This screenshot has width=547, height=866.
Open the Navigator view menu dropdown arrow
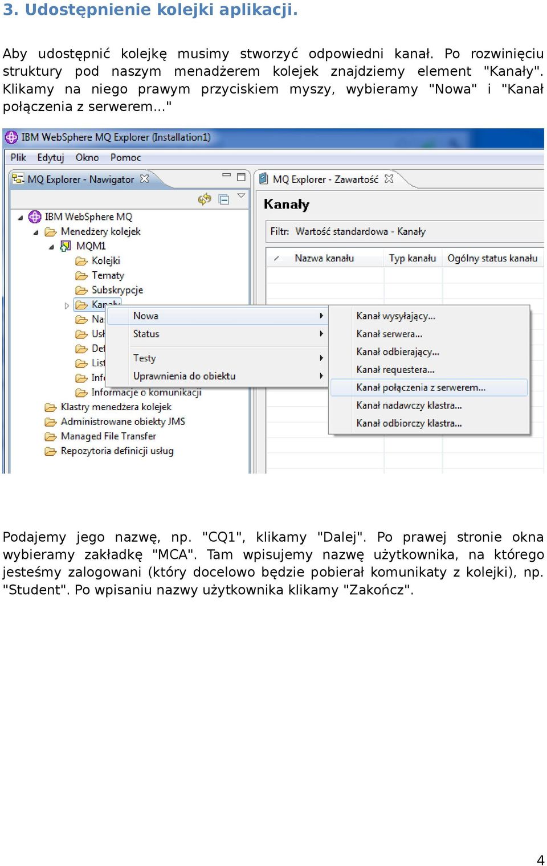(x=241, y=195)
